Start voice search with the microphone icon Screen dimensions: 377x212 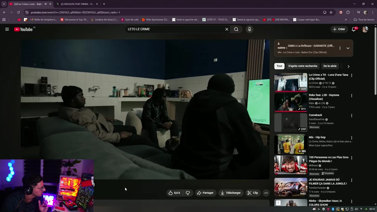[x=249, y=29]
